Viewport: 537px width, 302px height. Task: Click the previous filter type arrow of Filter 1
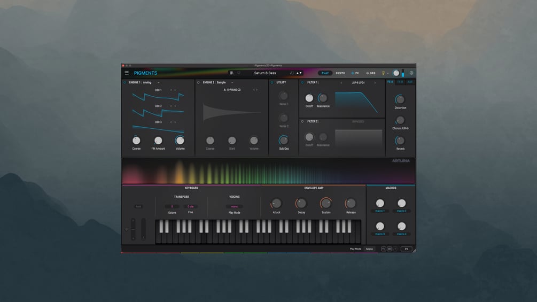click(x=341, y=82)
